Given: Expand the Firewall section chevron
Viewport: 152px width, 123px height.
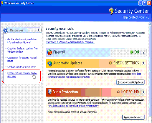Looking at the screenshot, I should tap(143, 53).
